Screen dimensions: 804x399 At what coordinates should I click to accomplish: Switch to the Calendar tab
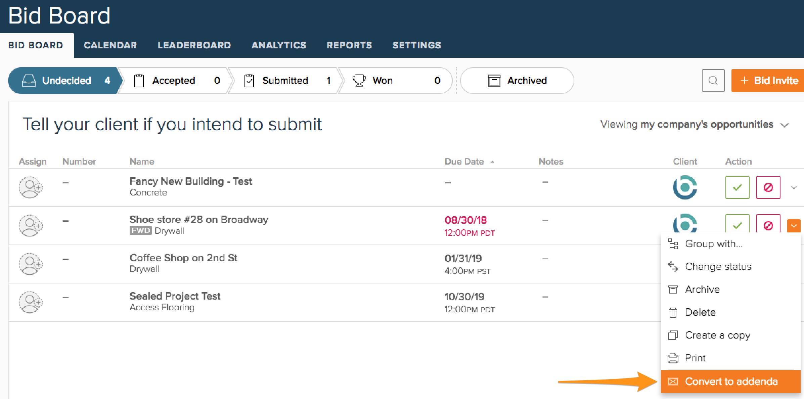pos(110,45)
